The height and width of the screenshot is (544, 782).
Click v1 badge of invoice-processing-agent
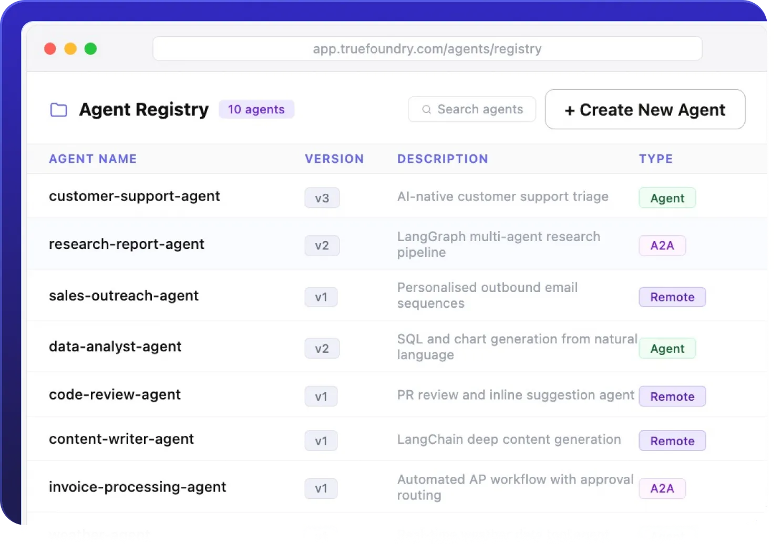(321, 488)
